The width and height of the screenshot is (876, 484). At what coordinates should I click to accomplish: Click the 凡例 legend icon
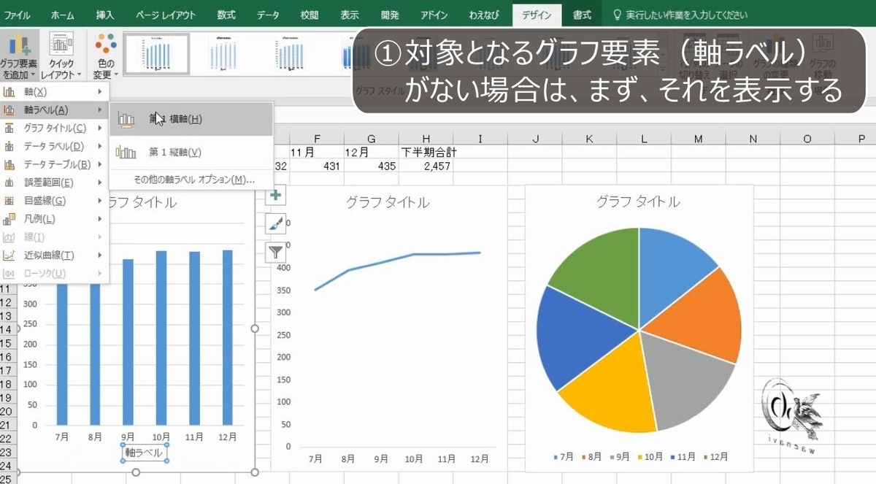point(9,219)
